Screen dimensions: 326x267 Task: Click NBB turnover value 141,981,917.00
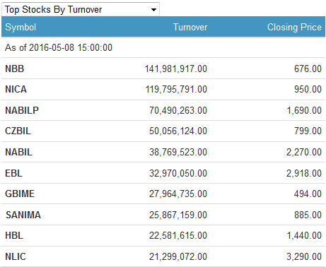pyautogui.click(x=176, y=69)
